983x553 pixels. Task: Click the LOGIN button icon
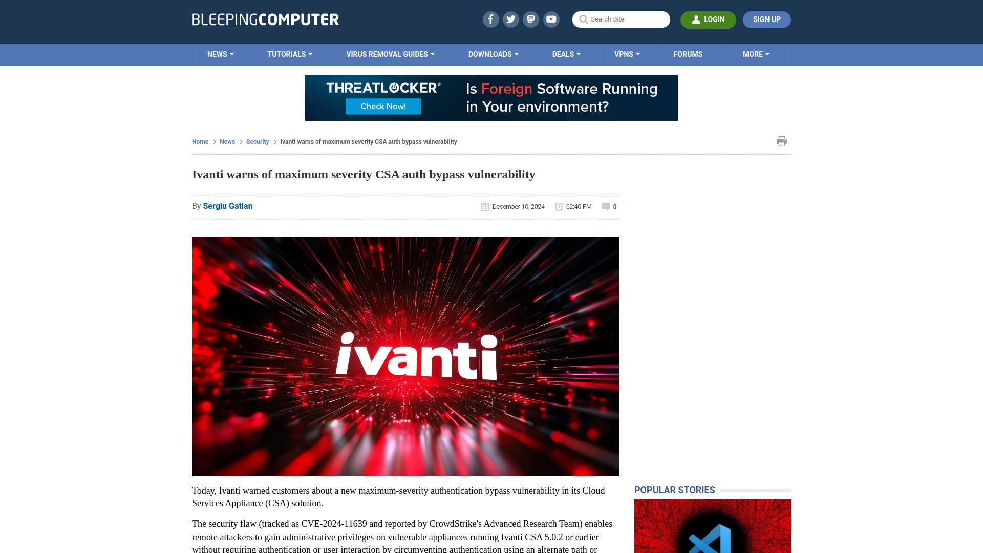point(696,19)
